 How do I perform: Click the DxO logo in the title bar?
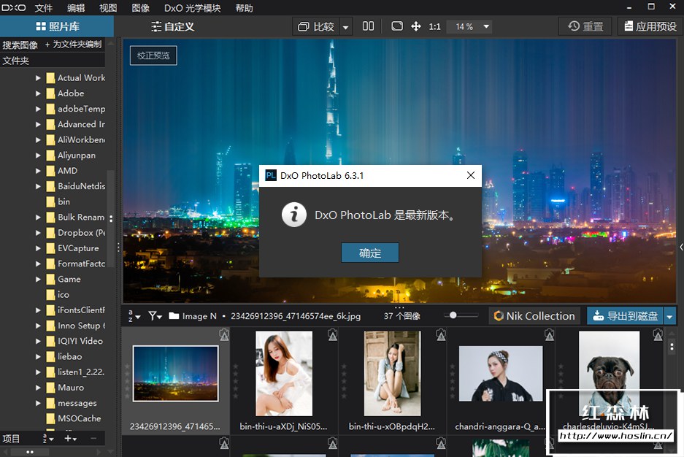coord(14,8)
